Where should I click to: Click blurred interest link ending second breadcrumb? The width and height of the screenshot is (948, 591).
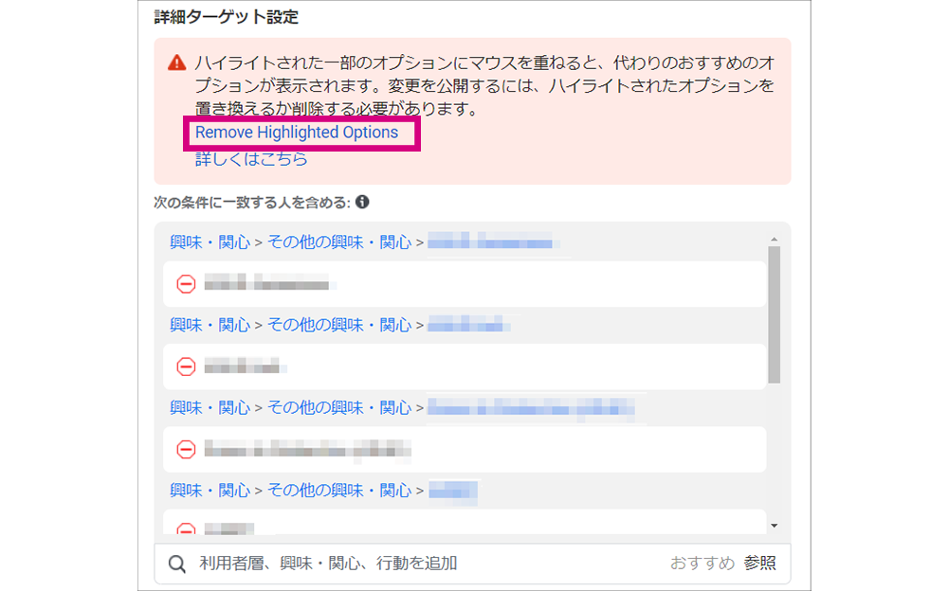point(468,325)
